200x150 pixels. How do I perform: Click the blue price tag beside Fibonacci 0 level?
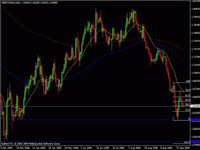(195, 120)
